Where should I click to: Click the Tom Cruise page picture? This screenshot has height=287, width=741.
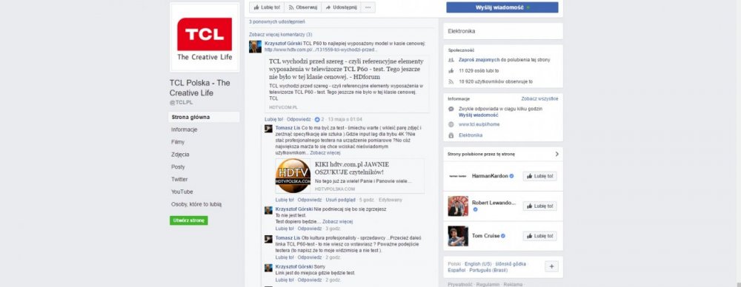point(458,235)
